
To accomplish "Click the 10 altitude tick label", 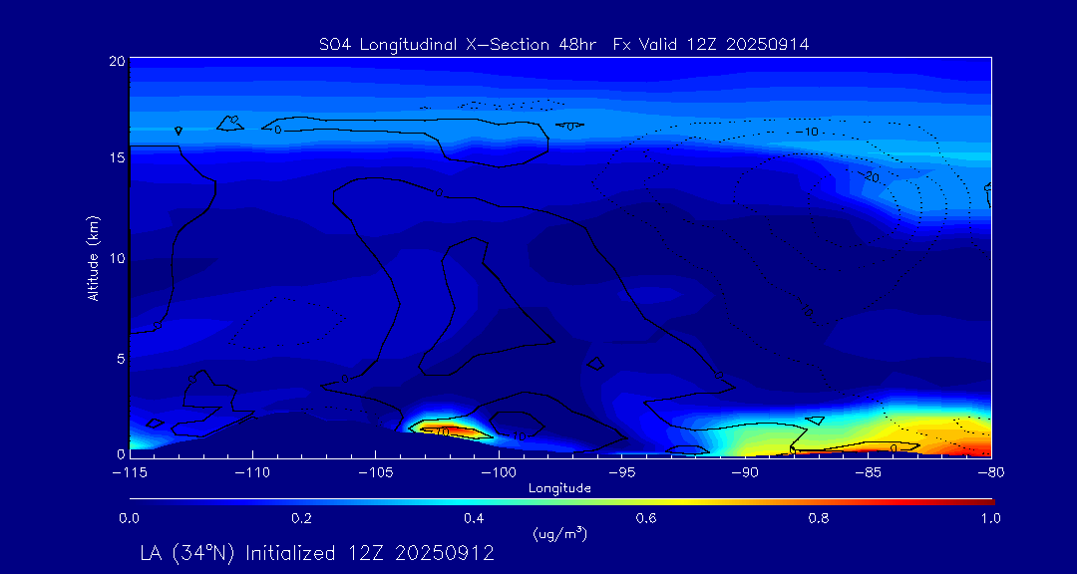I will [115, 257].
